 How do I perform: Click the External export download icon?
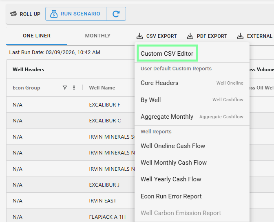tap(241, 36)
